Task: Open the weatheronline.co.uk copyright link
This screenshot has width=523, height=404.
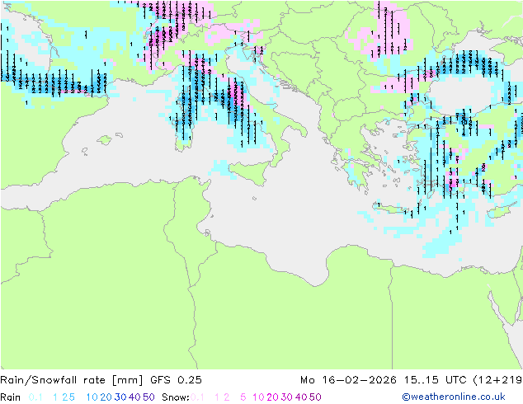Action: pyautogui.click(x=454, y=397)
